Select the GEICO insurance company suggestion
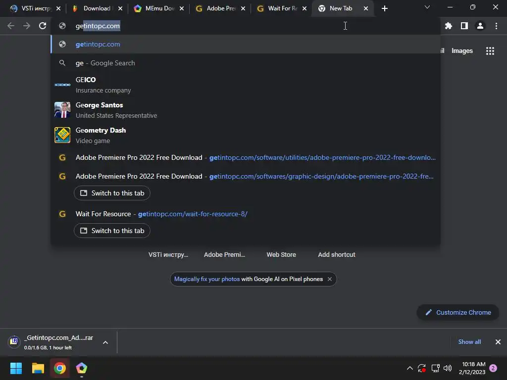507x380 pixels. [x=246, y=85]
